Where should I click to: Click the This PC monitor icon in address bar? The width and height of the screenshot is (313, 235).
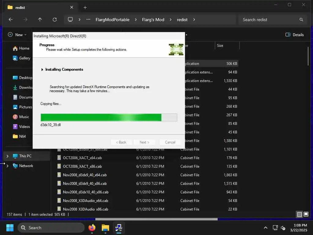[70, 20]
